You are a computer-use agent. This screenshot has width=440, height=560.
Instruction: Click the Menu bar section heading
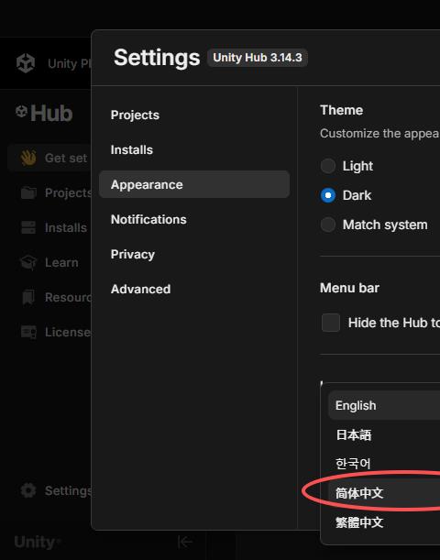(x=349, y=288)
